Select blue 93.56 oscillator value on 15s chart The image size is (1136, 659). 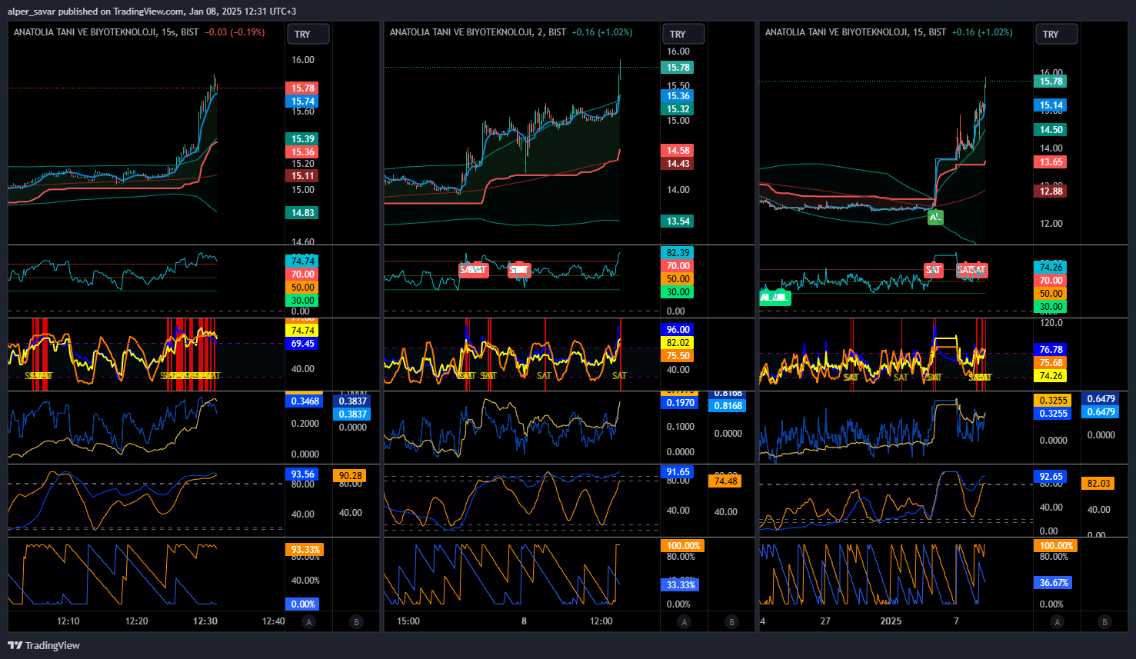click(x=303, y=474)
